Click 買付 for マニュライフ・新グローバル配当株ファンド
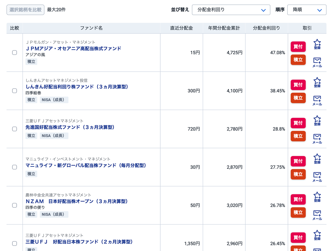The image size is (333, 251). 298,161
